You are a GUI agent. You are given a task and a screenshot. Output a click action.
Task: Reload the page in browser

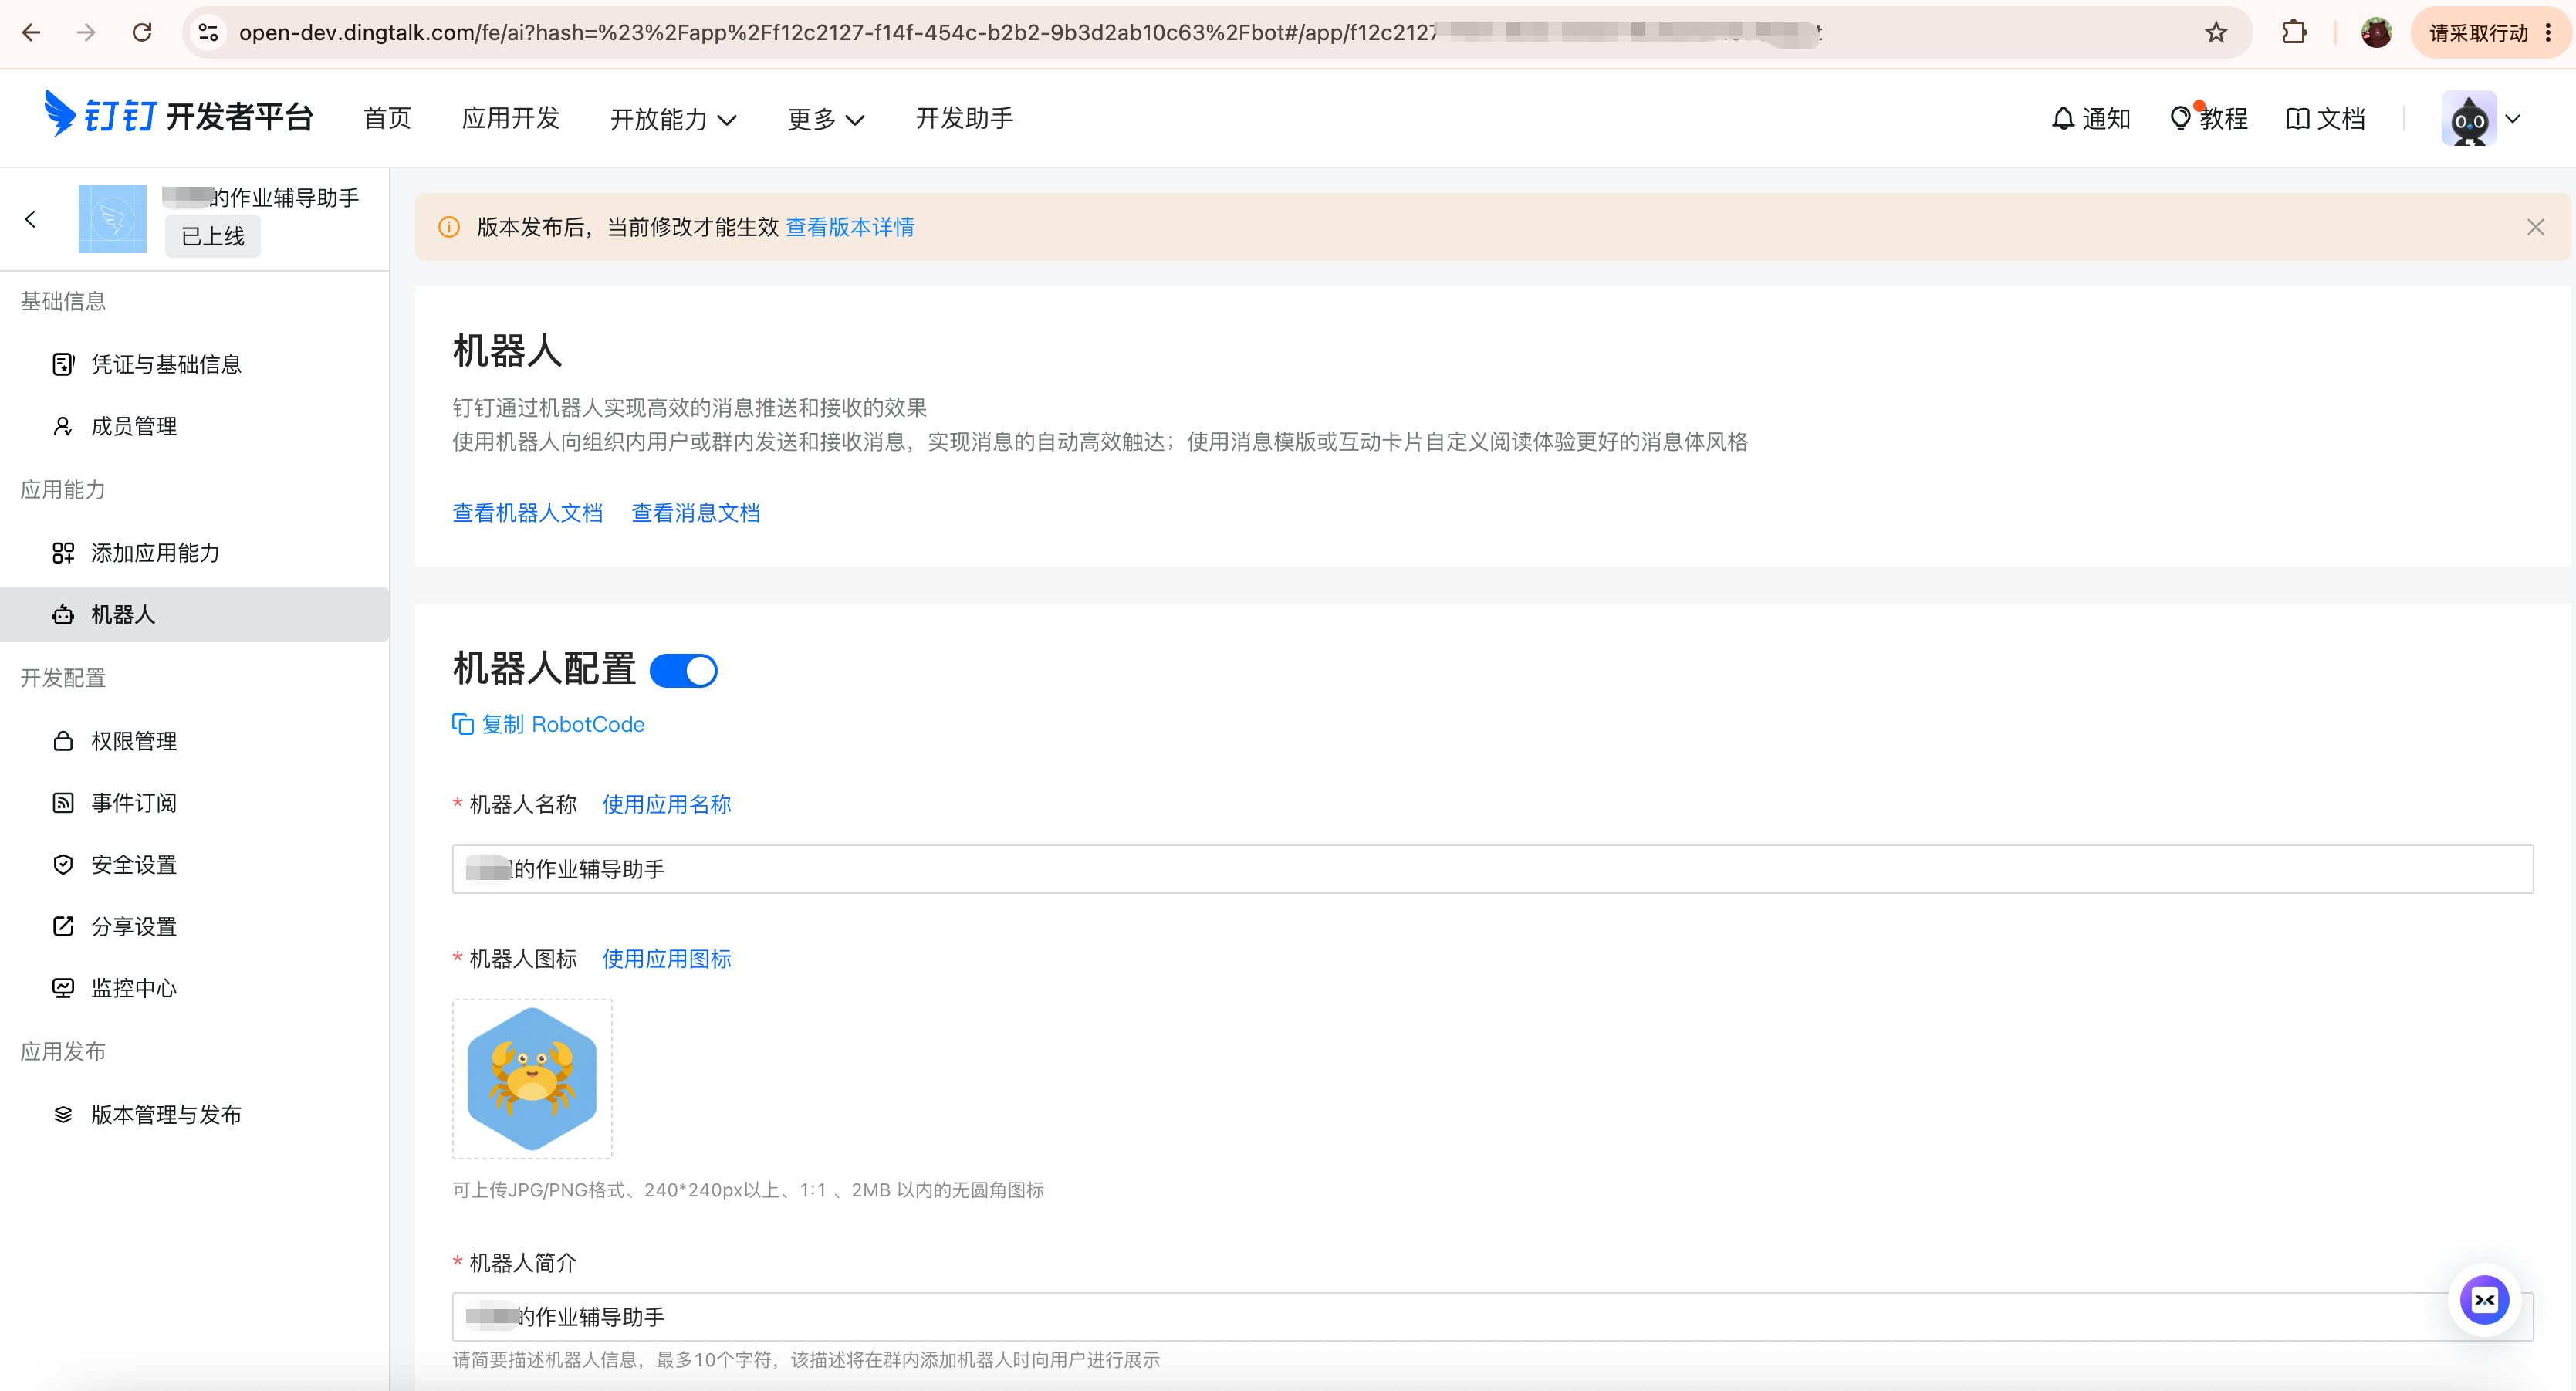click(142, 33)
